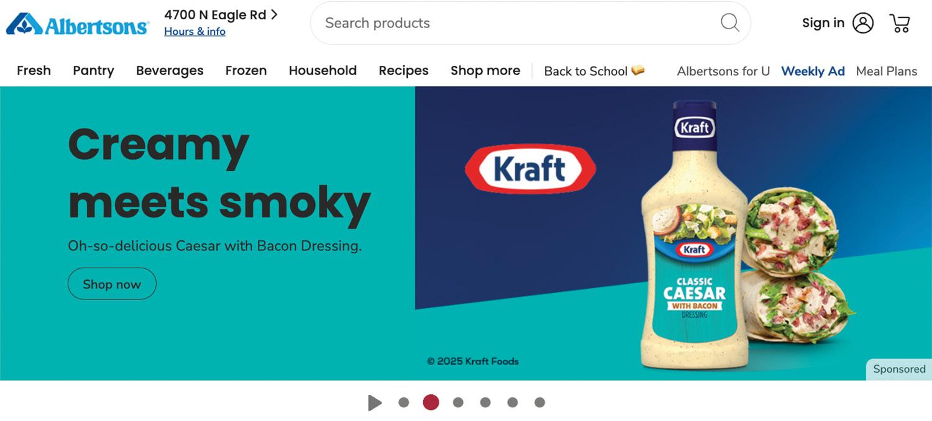Click the search magnifying glass icon
Screen dimensions: 932x421
tap(729, 23)
